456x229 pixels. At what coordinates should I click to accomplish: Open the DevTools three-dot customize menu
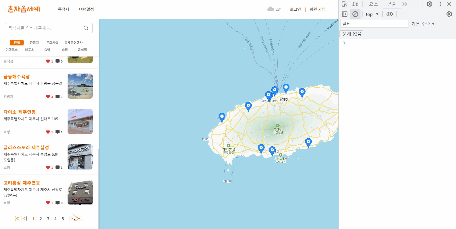click(x=440, y=4)
